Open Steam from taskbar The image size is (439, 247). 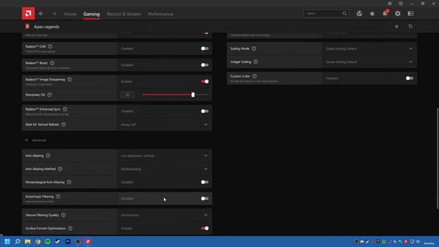(58, 242)
